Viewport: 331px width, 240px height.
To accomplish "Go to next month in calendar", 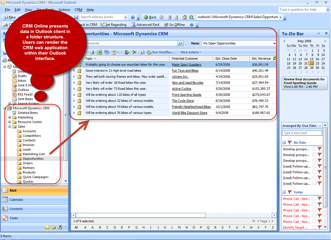I will tap(325, 41).
